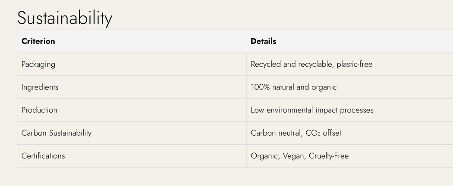453x186 pixels.
Task: Click the Details column header
Action: pyautogui.click(x=263, y=41)
